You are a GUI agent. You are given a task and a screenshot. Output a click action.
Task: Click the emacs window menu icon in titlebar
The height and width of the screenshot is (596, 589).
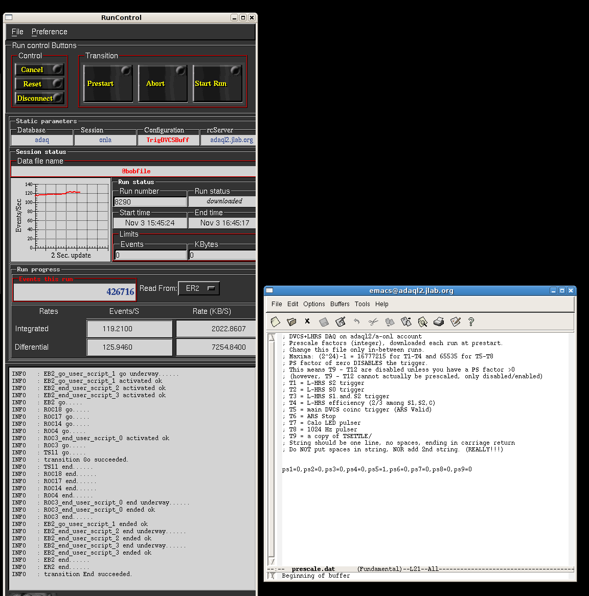click(269, 291)
